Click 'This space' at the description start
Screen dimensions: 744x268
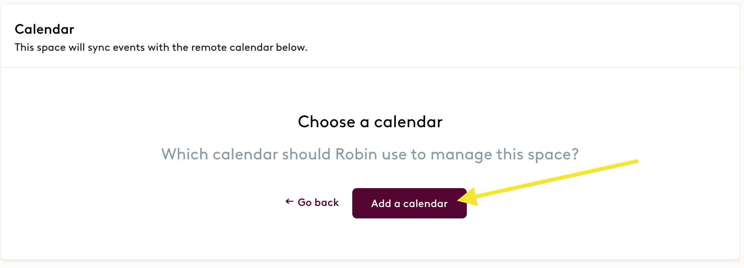(x=40, y=48)
